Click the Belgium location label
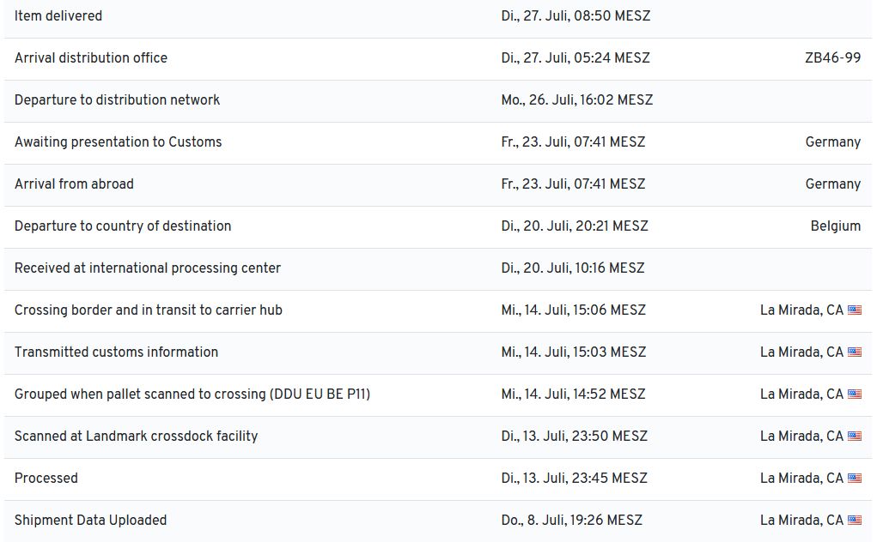The image size is (877, 542). (835, 226)
